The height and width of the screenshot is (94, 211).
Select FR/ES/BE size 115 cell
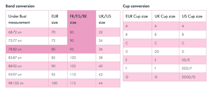[x=81, y=83]
